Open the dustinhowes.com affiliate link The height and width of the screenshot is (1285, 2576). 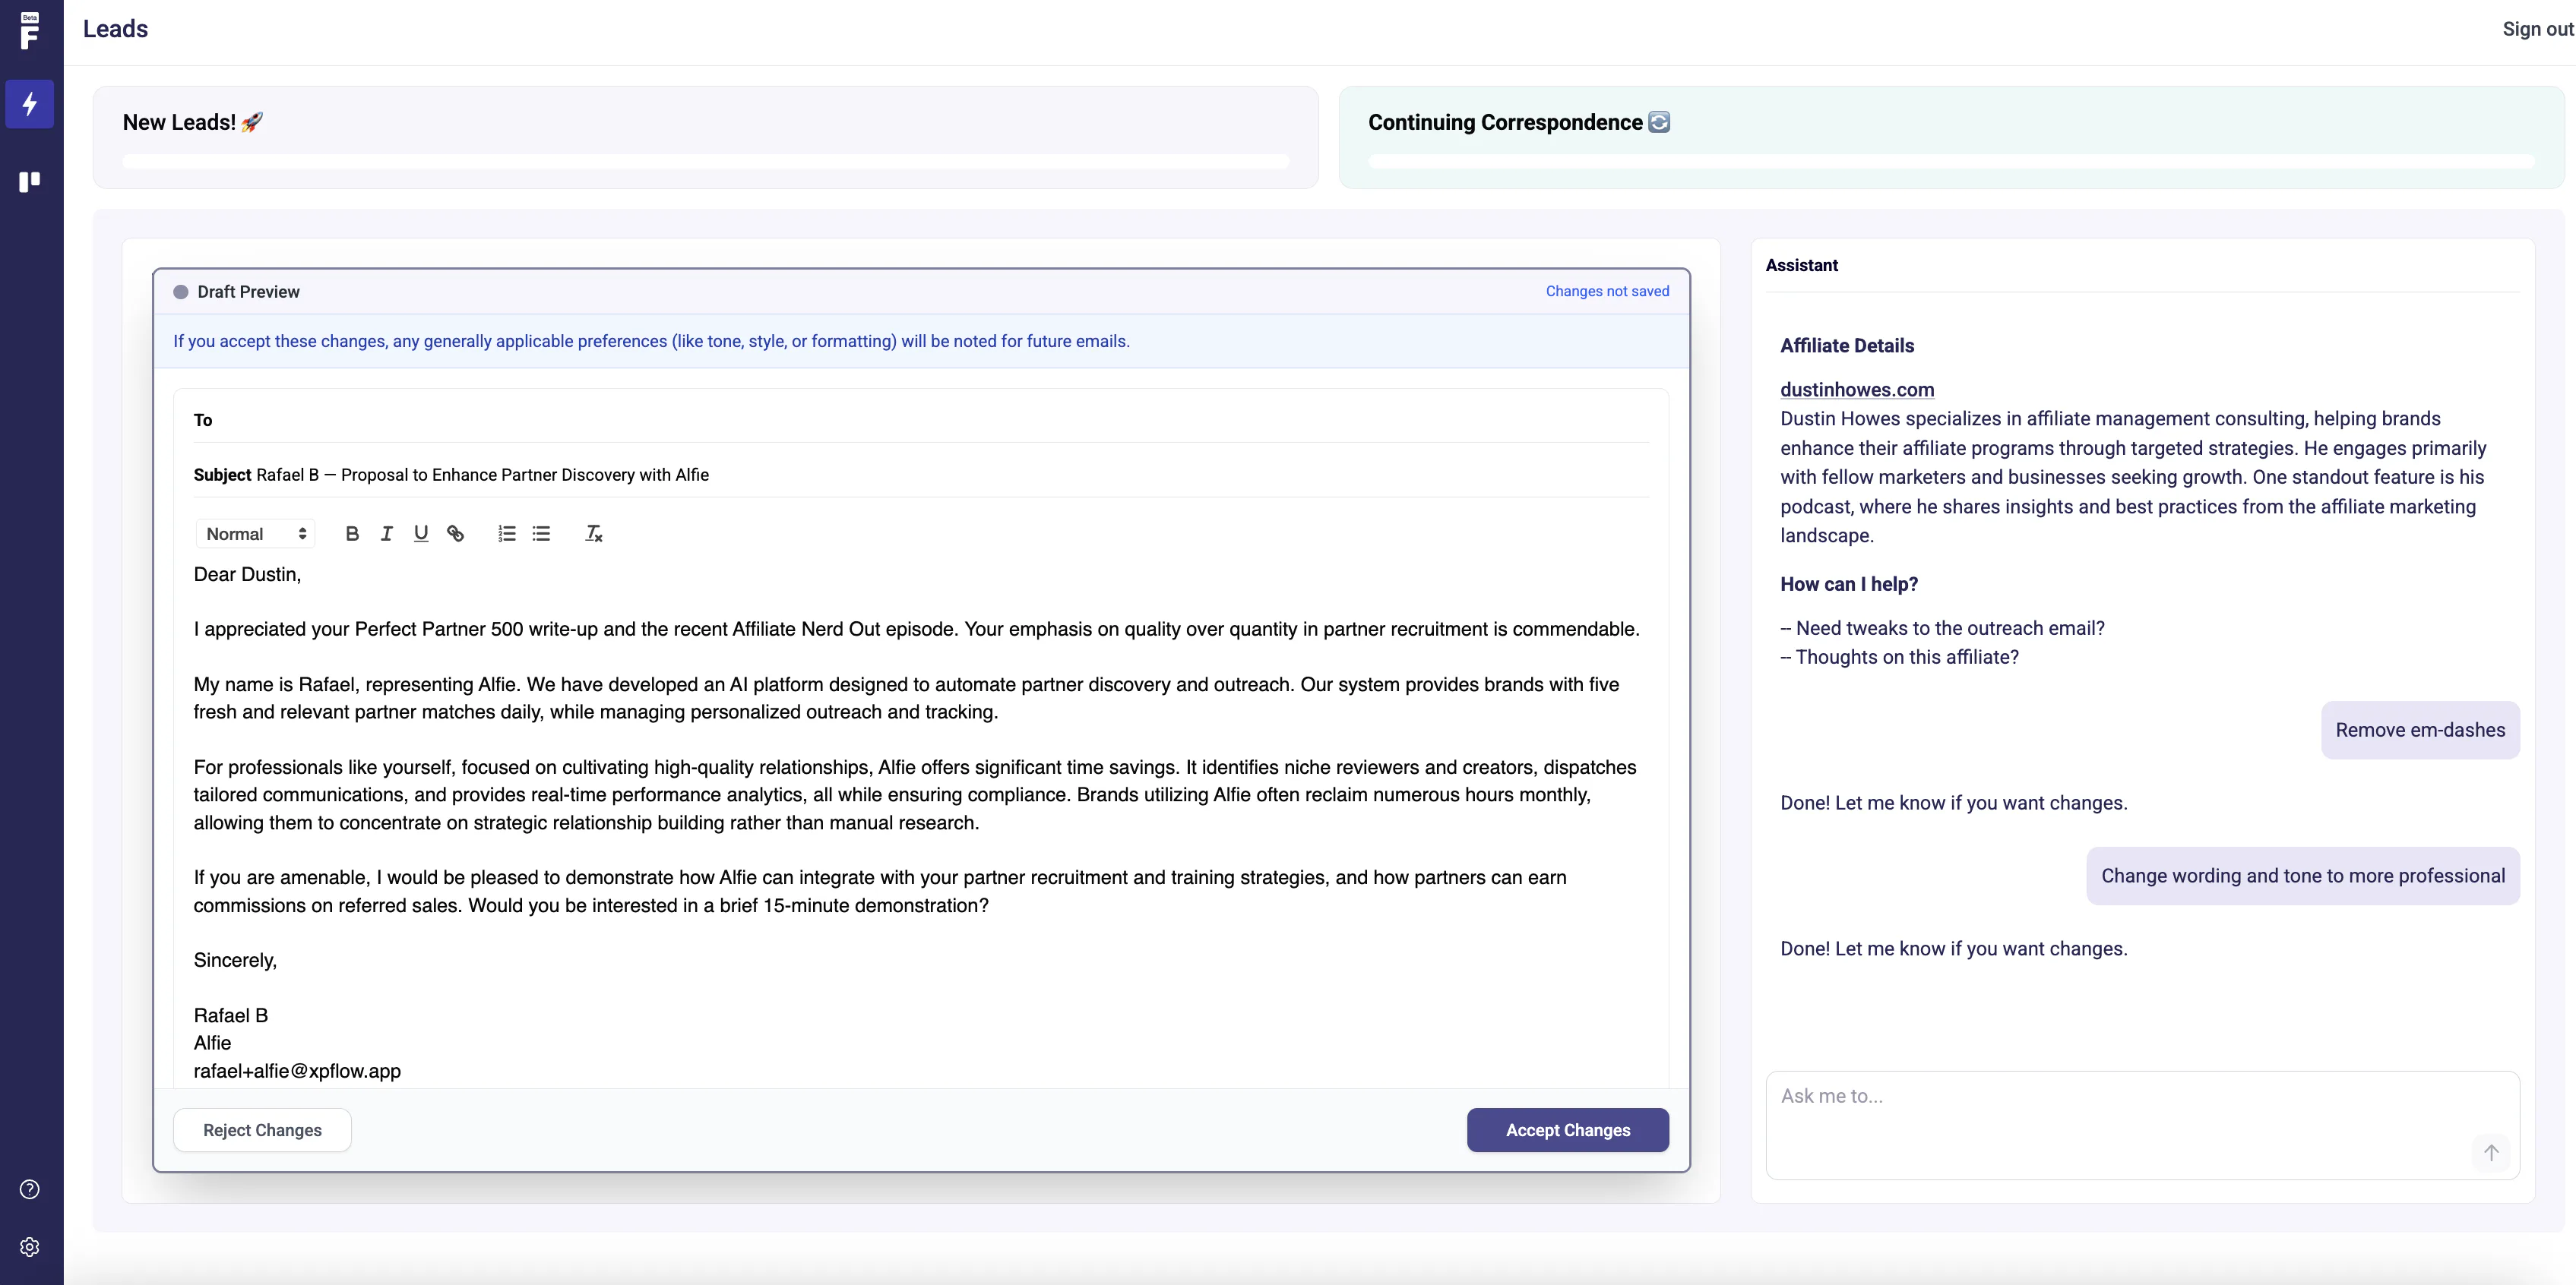point(1857,390)
